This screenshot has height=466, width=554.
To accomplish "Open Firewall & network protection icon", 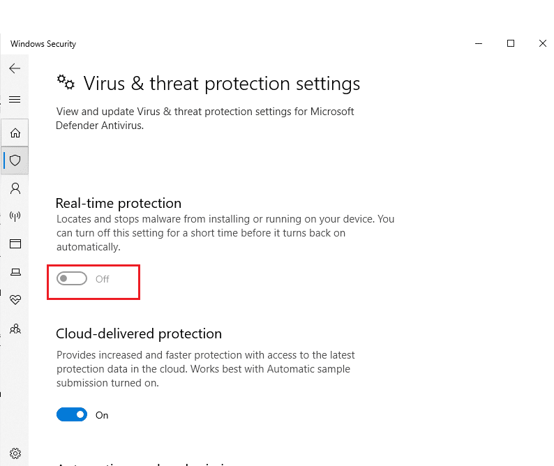I will (15, 216).
